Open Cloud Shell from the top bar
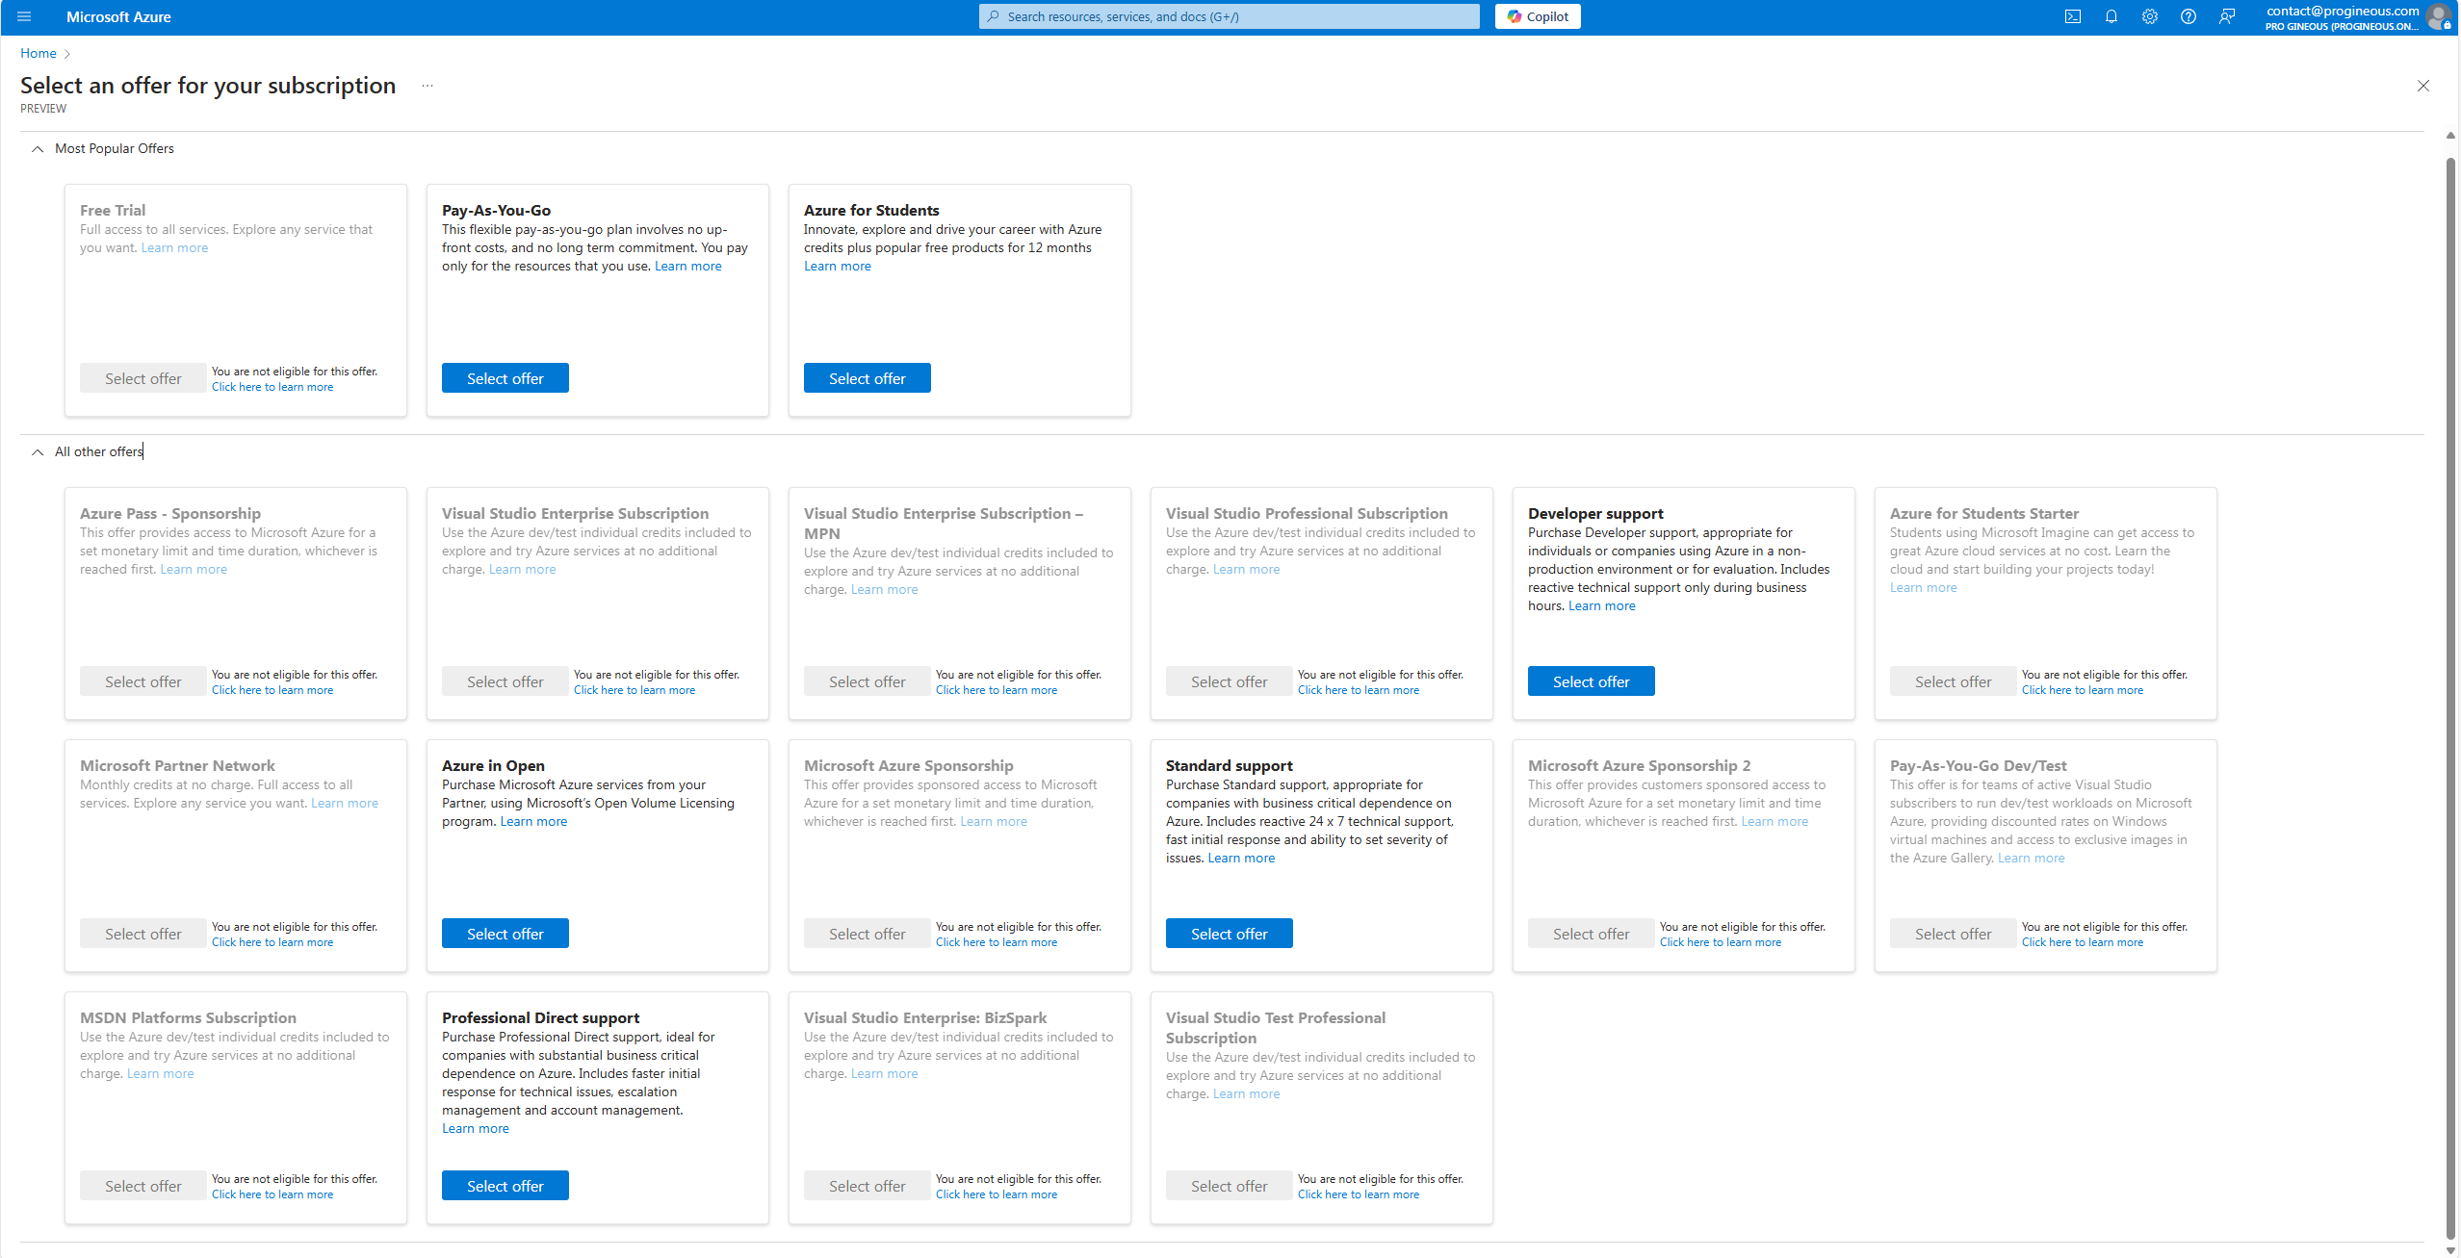The width and height of the screenshot is (2461, 1258). click(x=2072, y=16)
